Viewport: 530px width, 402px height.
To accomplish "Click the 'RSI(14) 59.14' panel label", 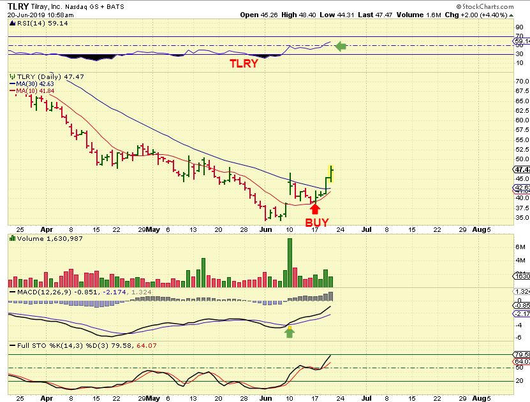I will pyautogui.click(x=42, y=24).
